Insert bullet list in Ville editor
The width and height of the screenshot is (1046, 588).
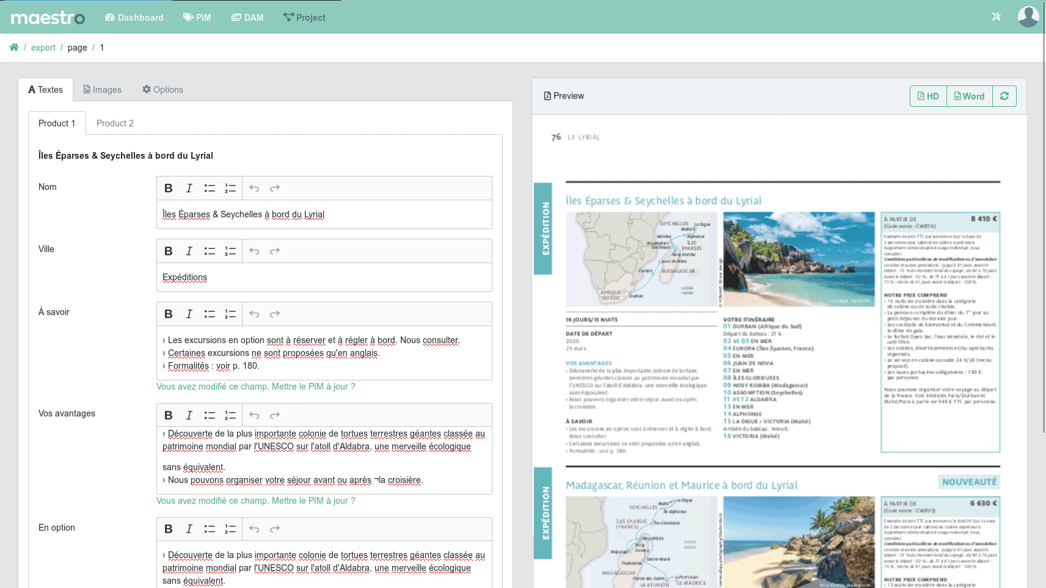coord(210,252)
